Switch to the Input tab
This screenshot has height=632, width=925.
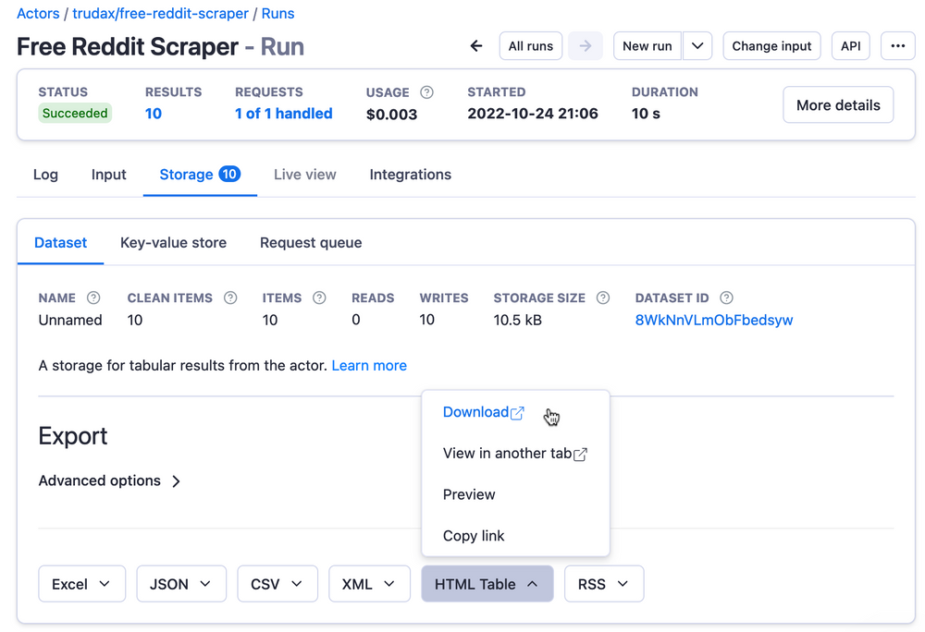(108, 174)
